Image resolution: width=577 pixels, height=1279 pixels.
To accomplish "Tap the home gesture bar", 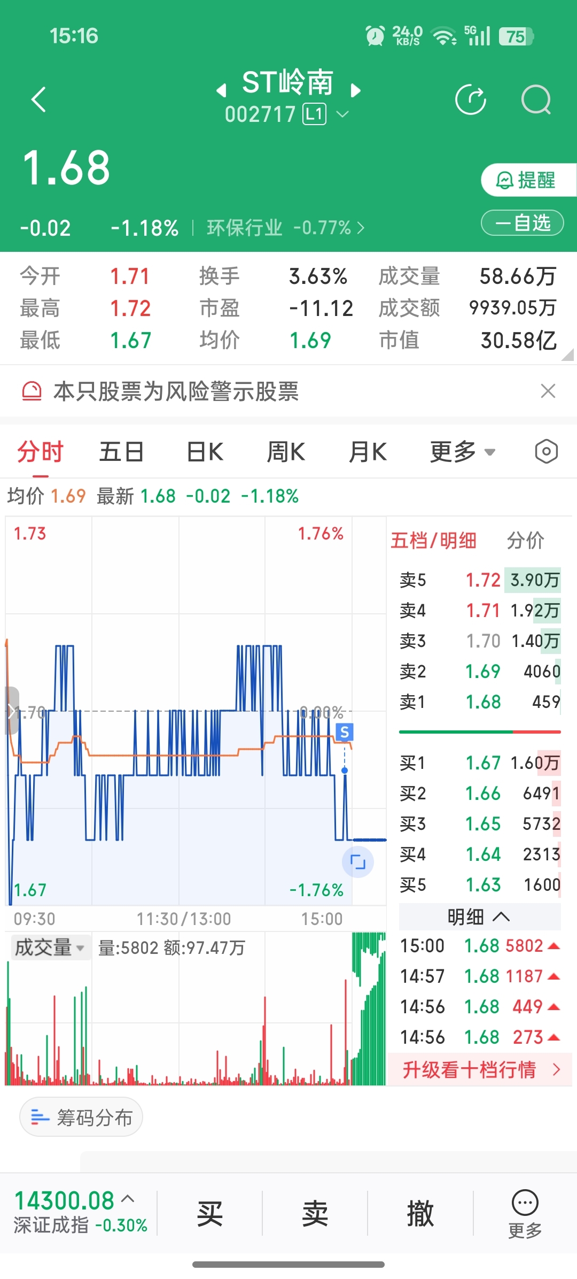I will [288, 1265].
